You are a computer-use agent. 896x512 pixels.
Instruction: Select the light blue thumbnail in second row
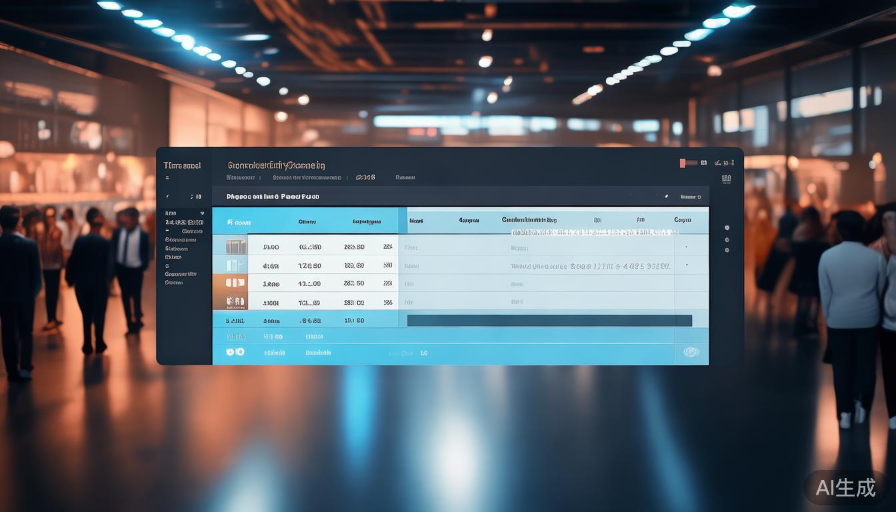click(236, 265)
